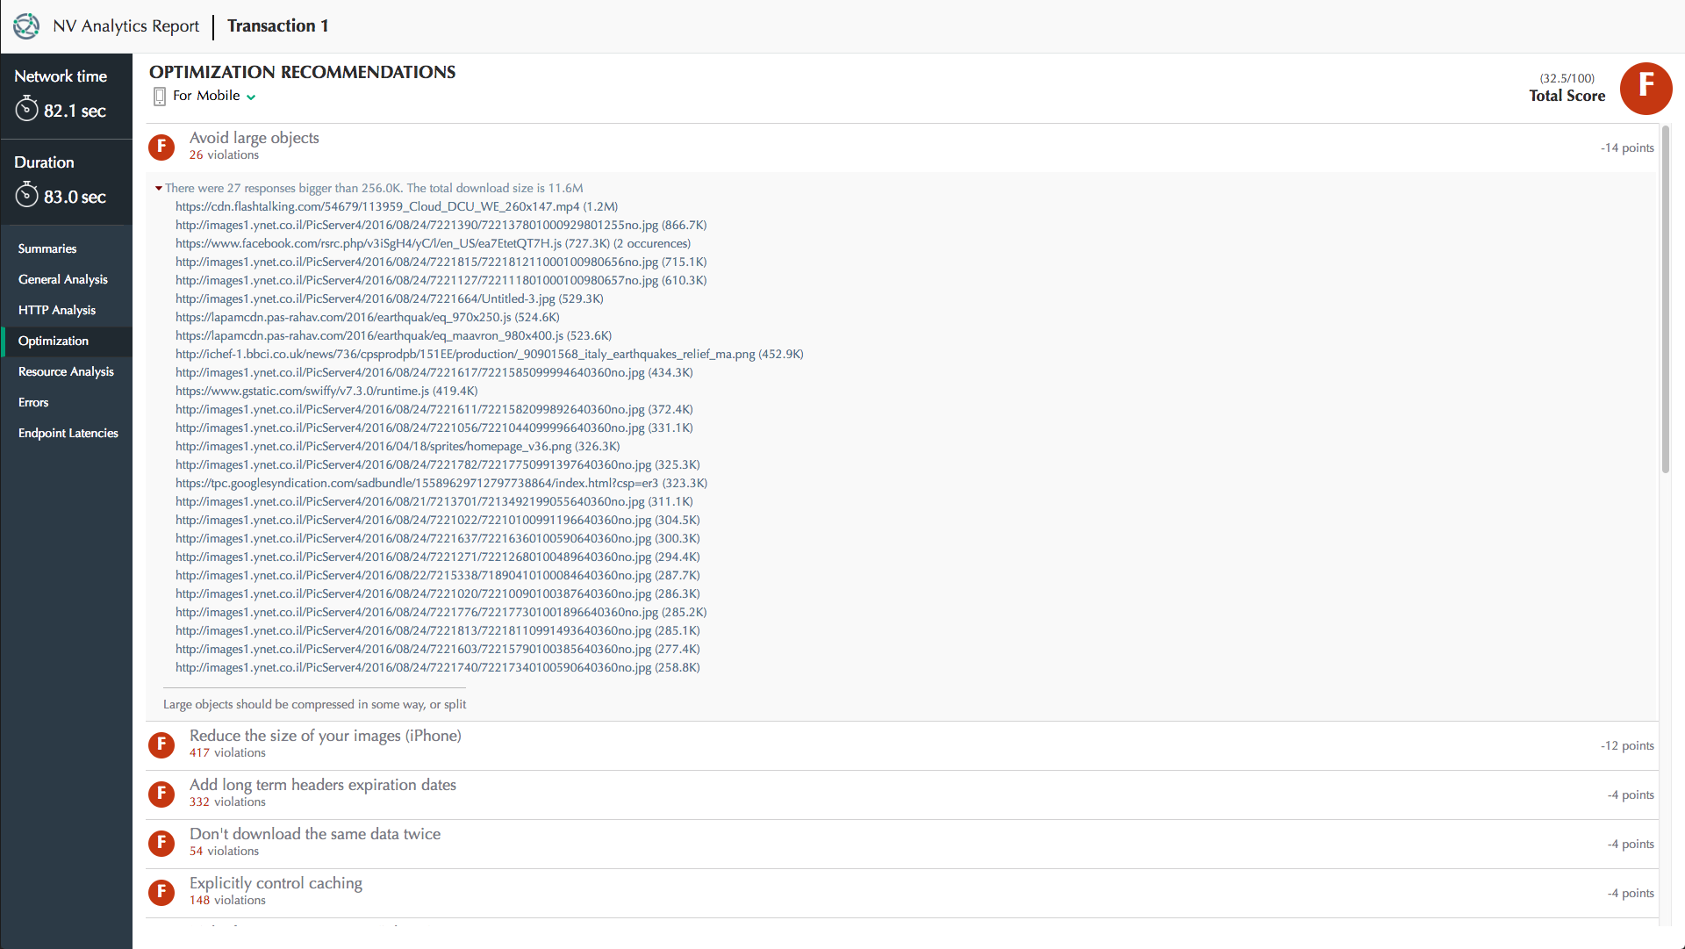Viewport: 1685px width, 949px height.
Task: Expand Add long term headers expiration dates
Action: pyautogui.click(x=322, y=785)
